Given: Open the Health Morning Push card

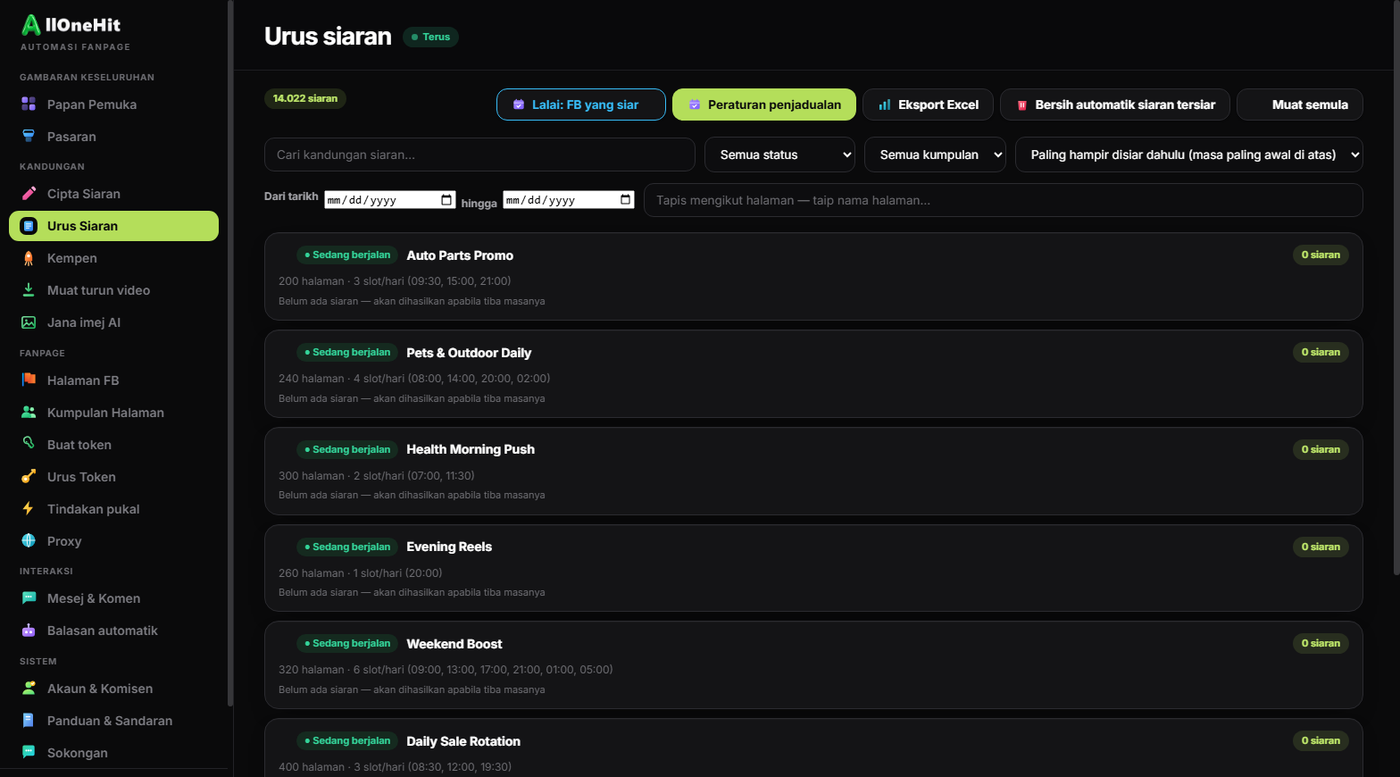Looking at the screenshot, I should [x=813, y=471].
